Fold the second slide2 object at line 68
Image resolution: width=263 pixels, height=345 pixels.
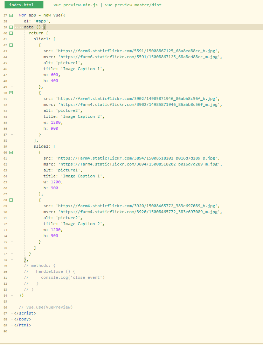coord(11,200)
